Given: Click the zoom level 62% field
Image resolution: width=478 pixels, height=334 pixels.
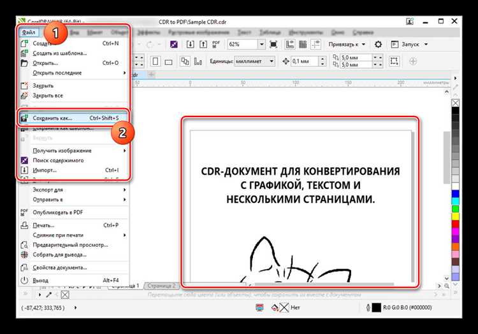Looking at the screenshot, I should point(243,45).
